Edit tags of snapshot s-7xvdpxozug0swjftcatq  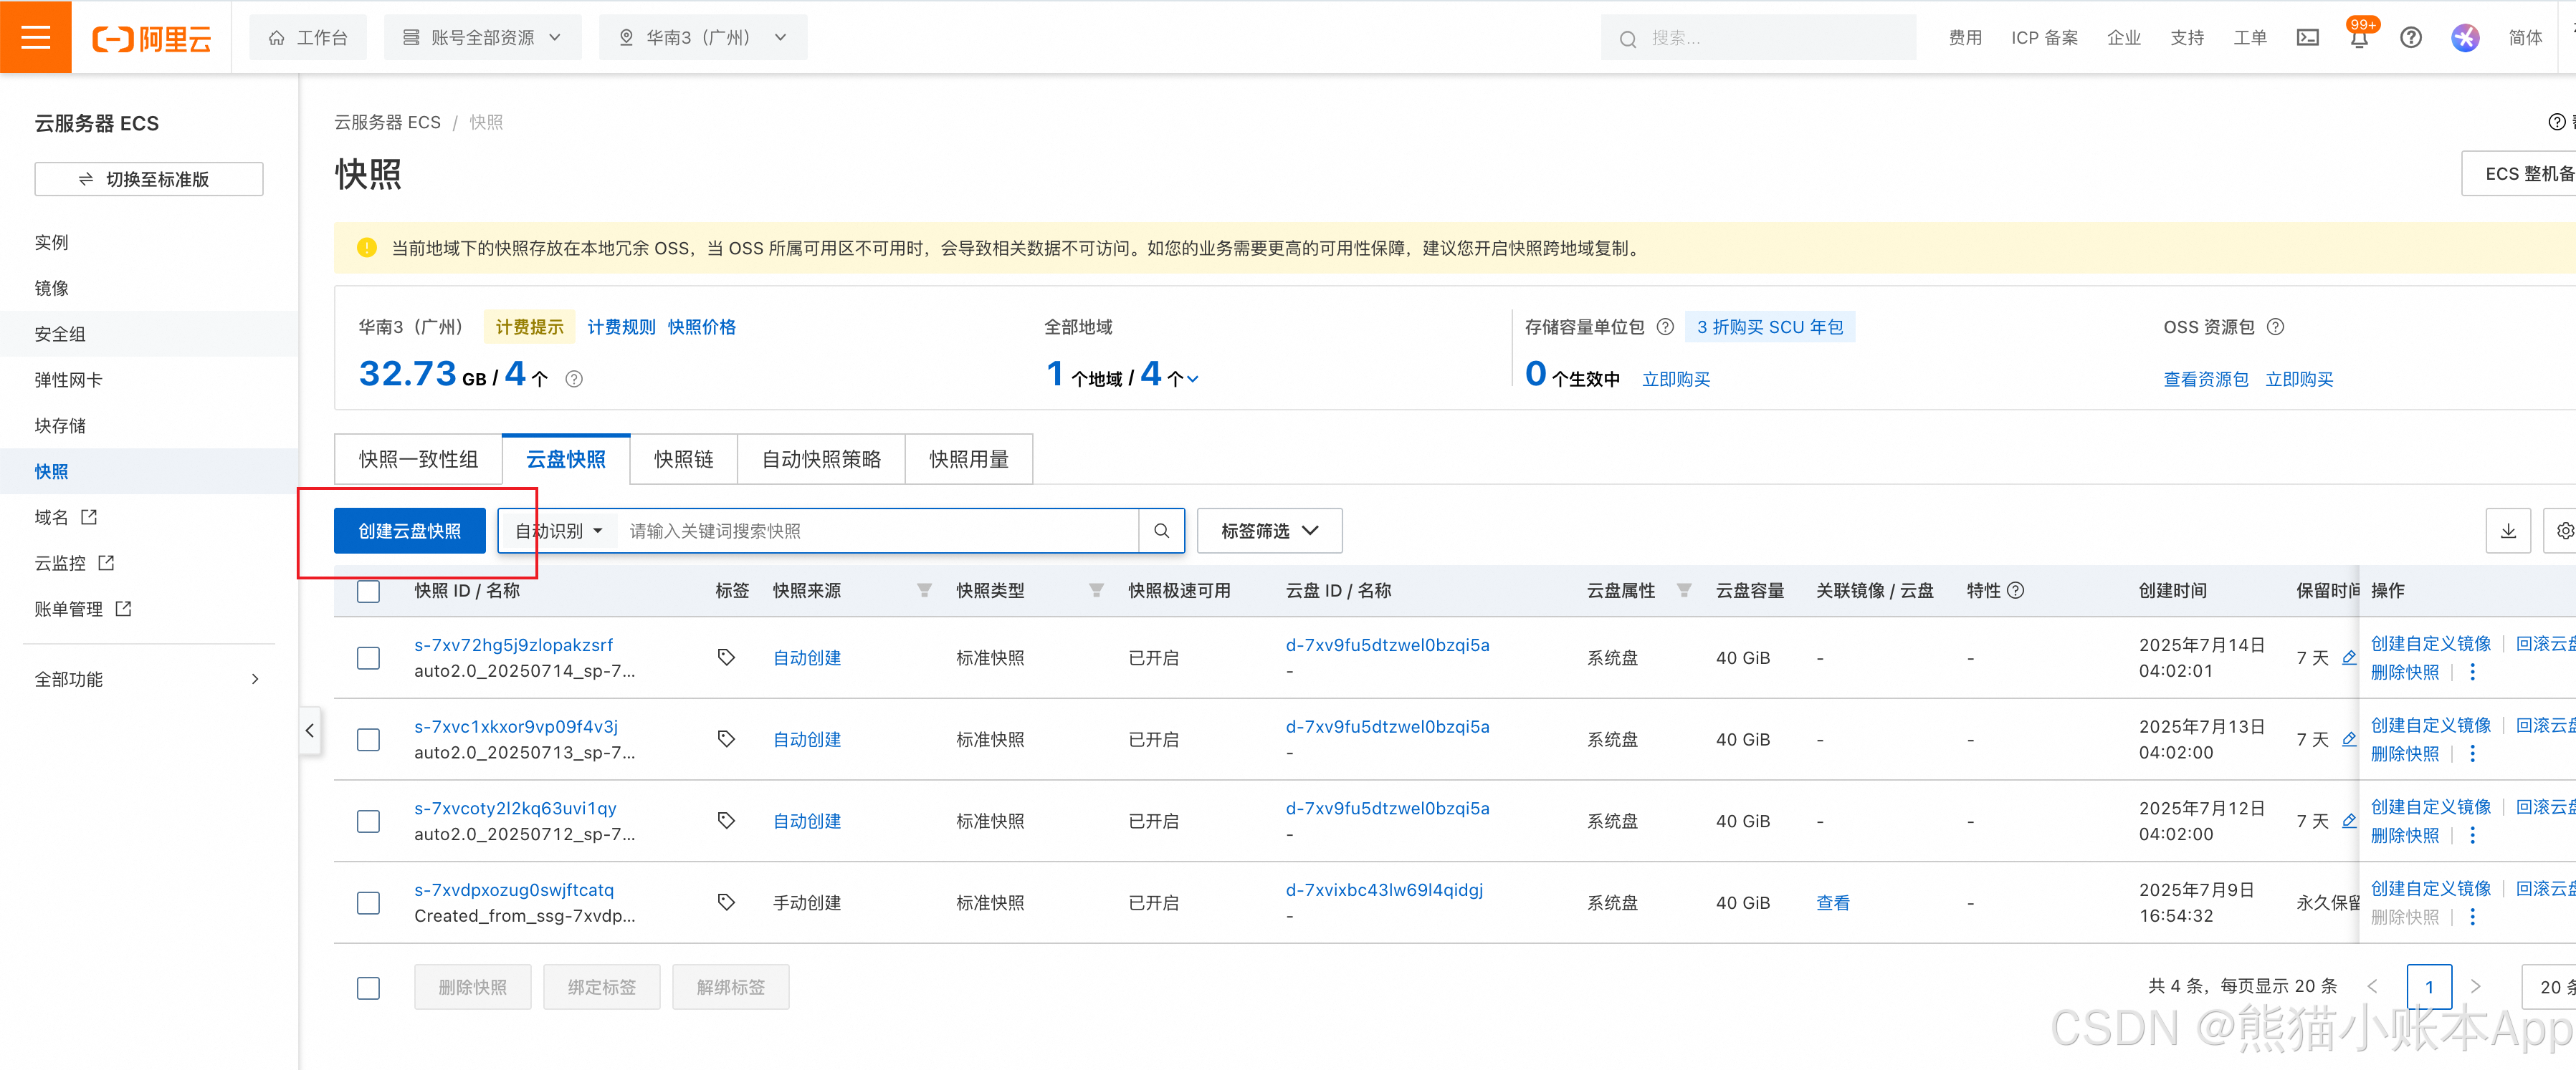pos(727,902)
